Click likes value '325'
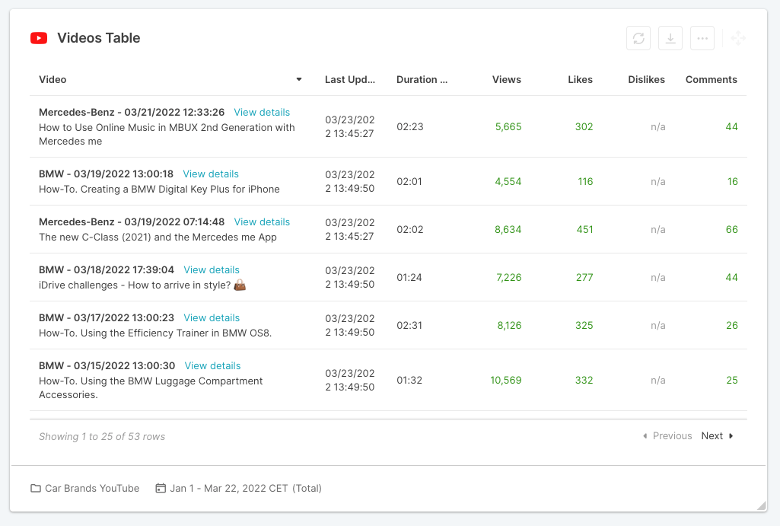Image resolution: width=780 pixels, height=526 pixels. (584, 326)
